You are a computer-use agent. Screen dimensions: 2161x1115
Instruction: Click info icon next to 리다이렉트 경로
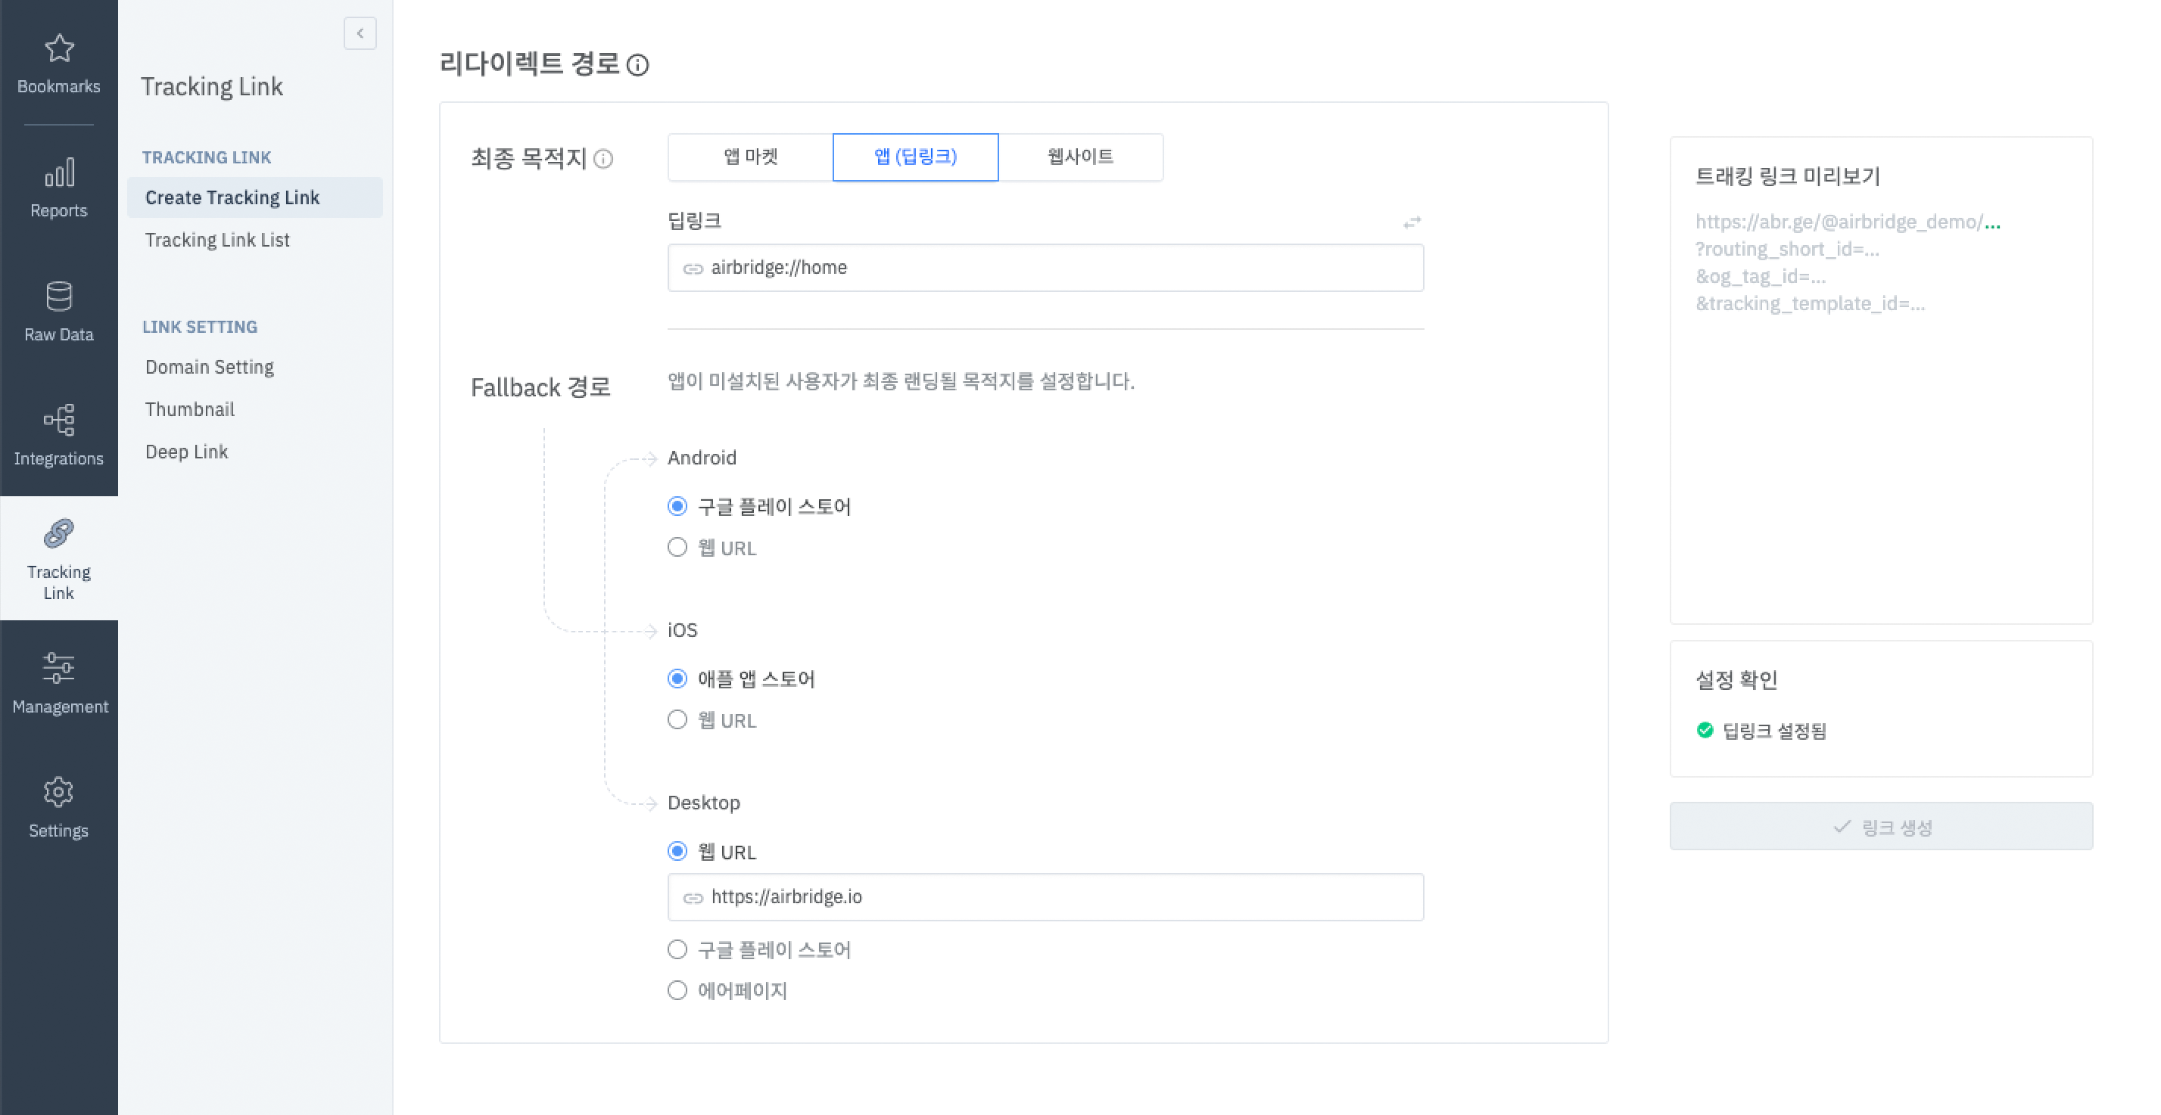click(x=637, y=65)
